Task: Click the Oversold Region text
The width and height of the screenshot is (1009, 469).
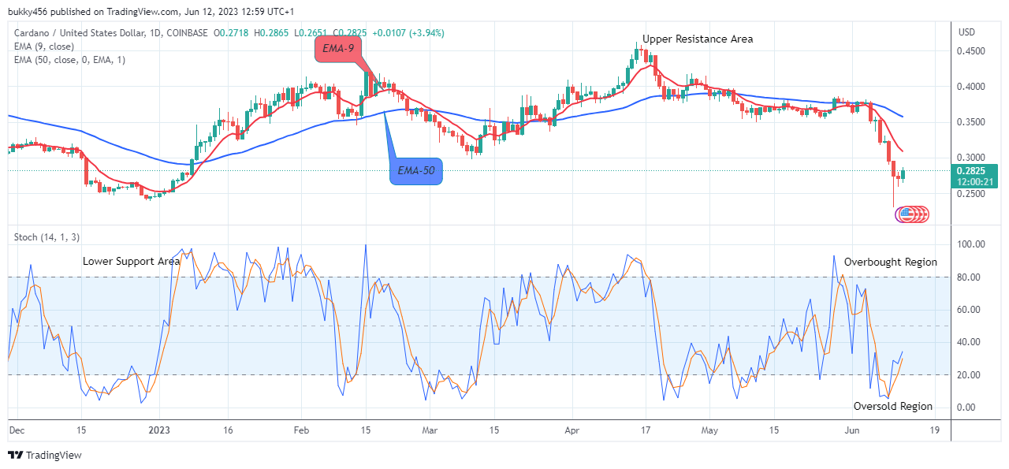Action: tap(893, 406)
